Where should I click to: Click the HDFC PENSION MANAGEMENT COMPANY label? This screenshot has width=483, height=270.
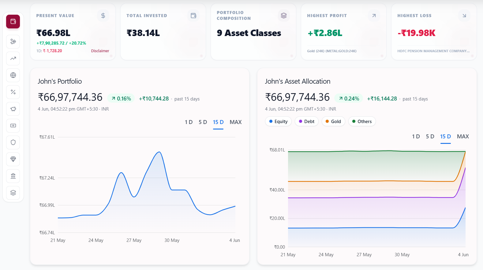click(x=433, y=51)
